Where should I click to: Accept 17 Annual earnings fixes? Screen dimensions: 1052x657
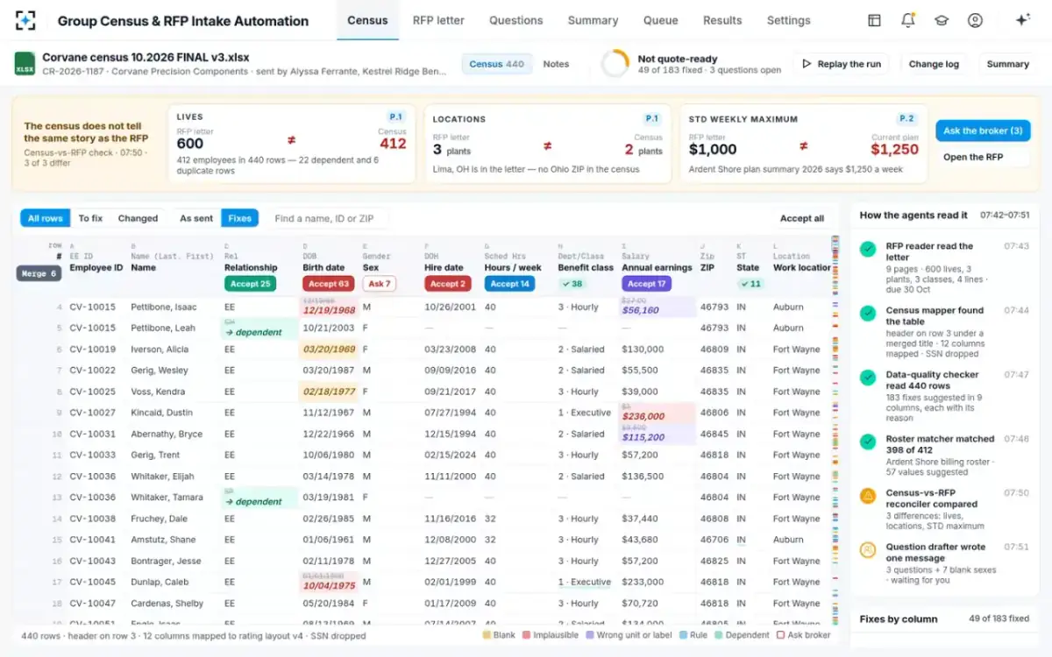pos(646,284)
